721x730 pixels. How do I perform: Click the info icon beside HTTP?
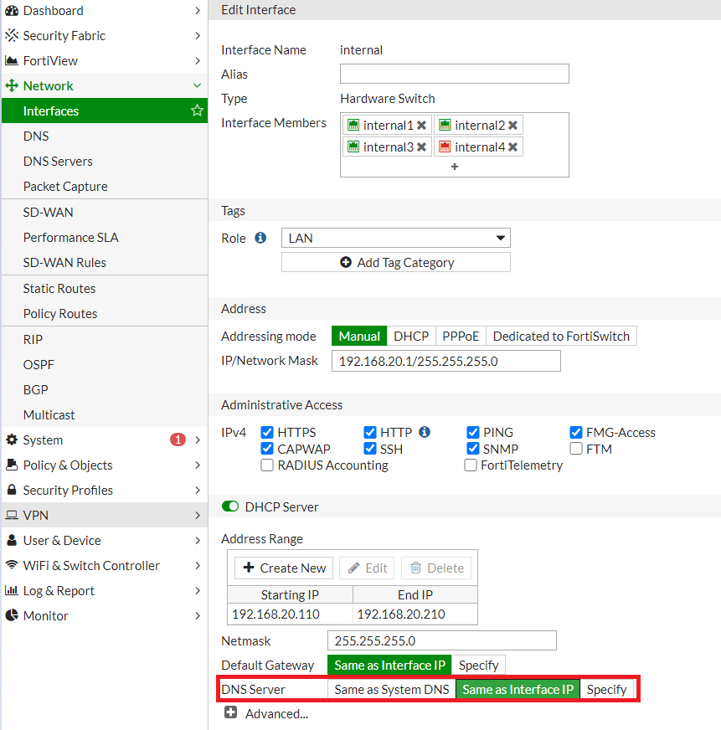pos(425,432)
